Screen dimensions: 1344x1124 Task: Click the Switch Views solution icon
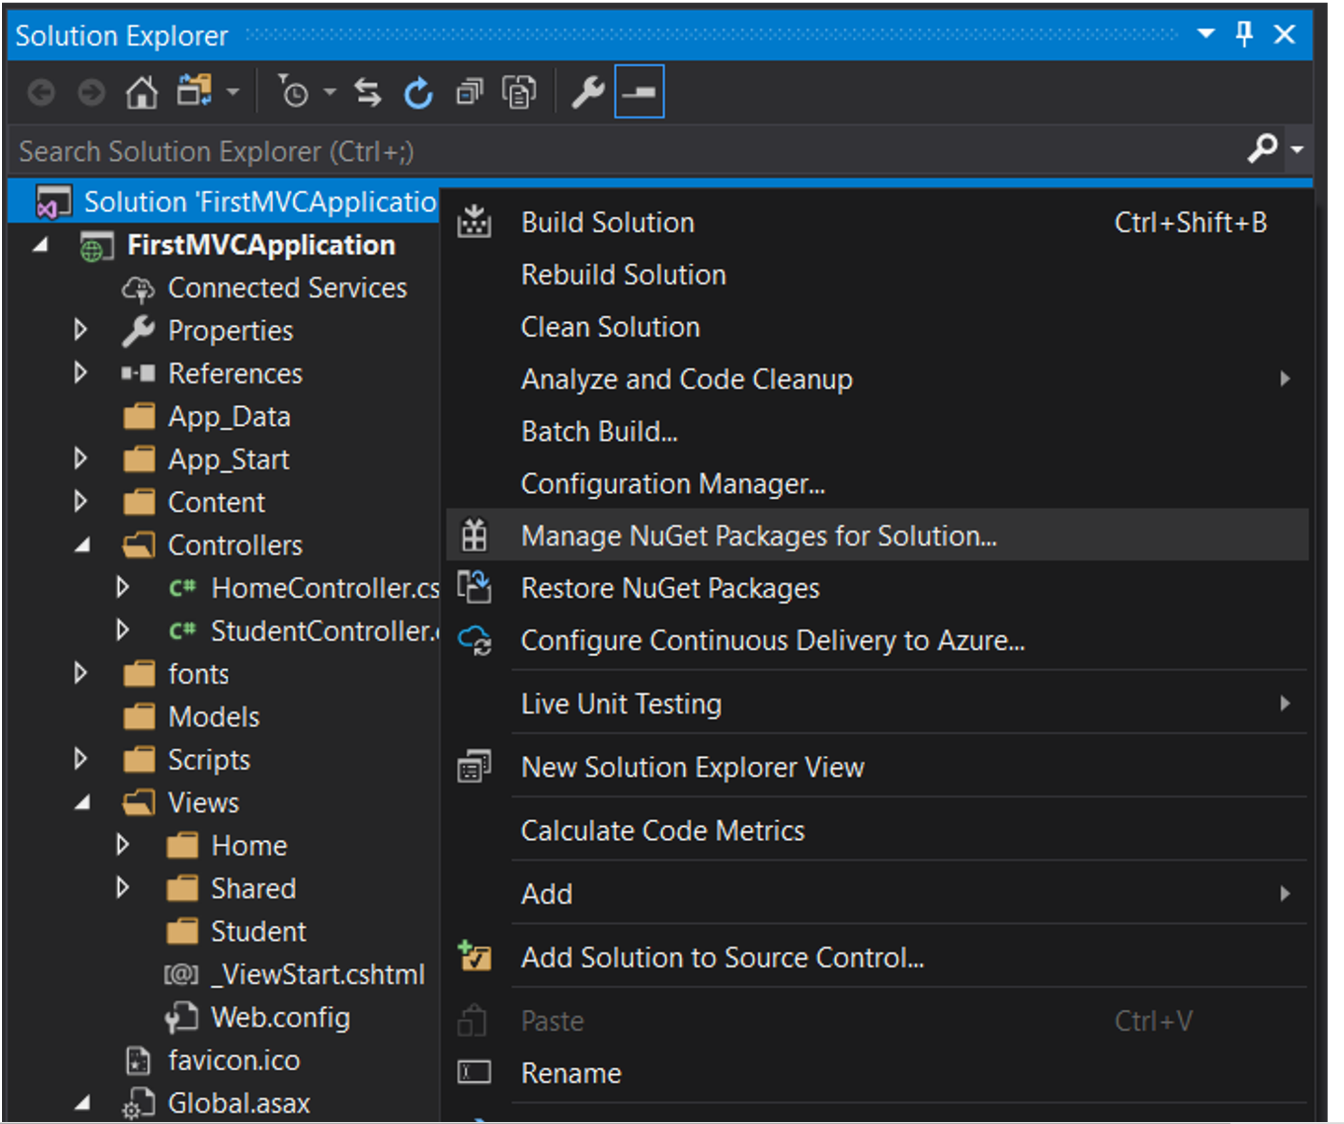(x=194, y=91)
